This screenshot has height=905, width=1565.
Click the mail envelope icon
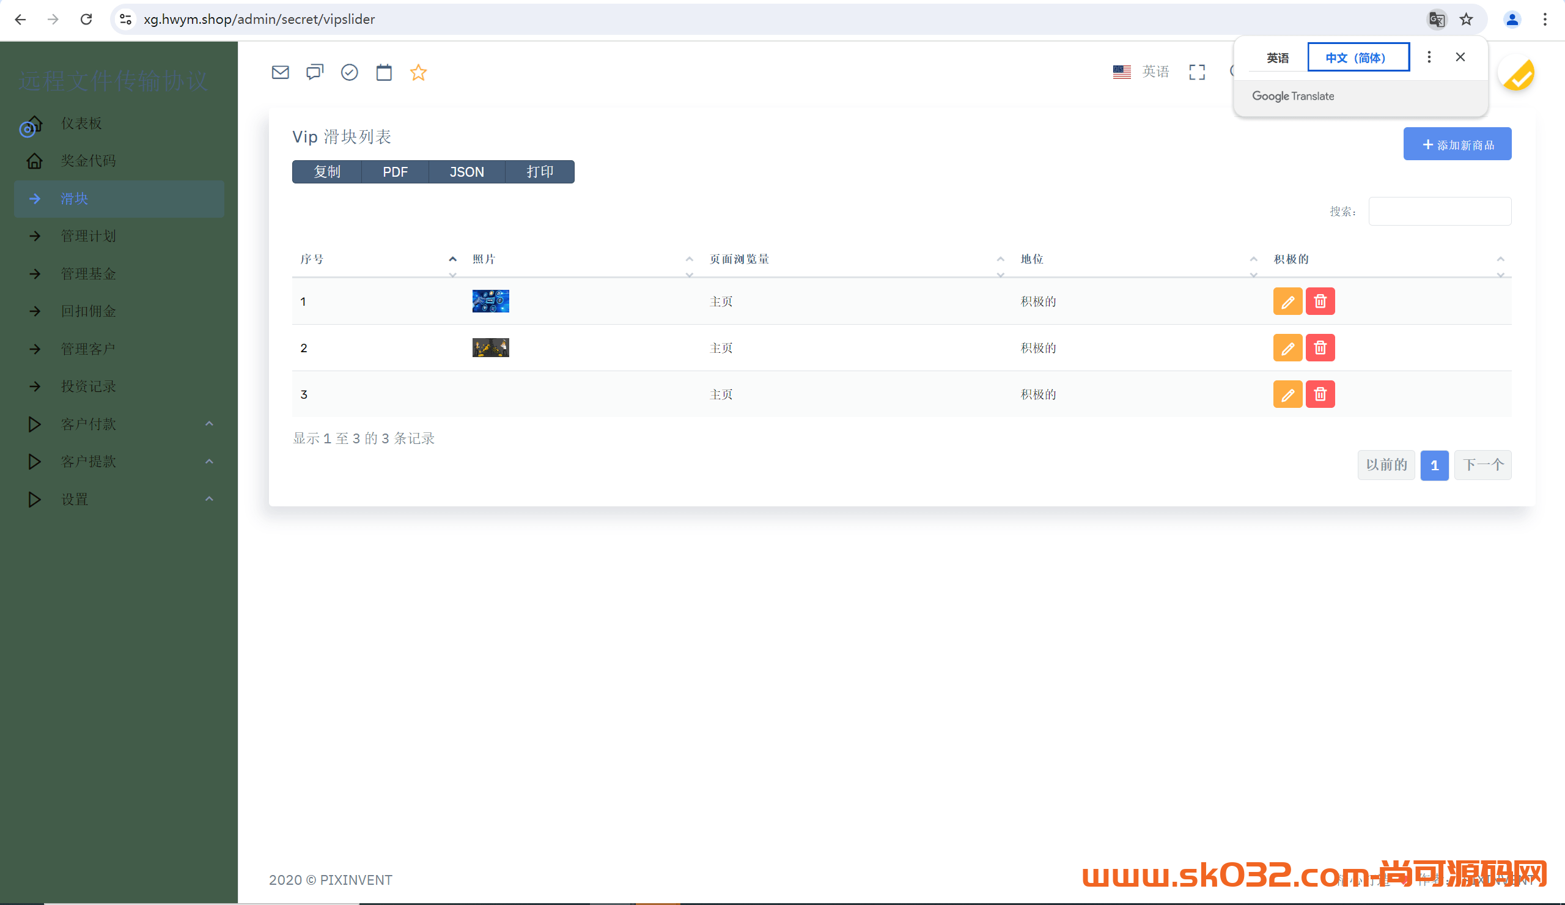(x=280, y=72)
